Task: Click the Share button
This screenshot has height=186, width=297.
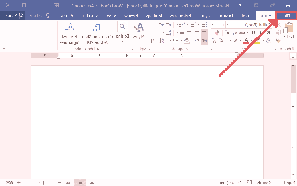Action: click(13, 16)
